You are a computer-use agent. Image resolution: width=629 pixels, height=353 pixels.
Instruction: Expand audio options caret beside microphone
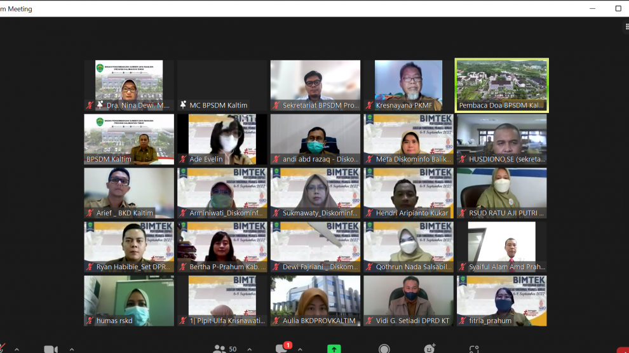pyautogui.click(x=17, y=350)
